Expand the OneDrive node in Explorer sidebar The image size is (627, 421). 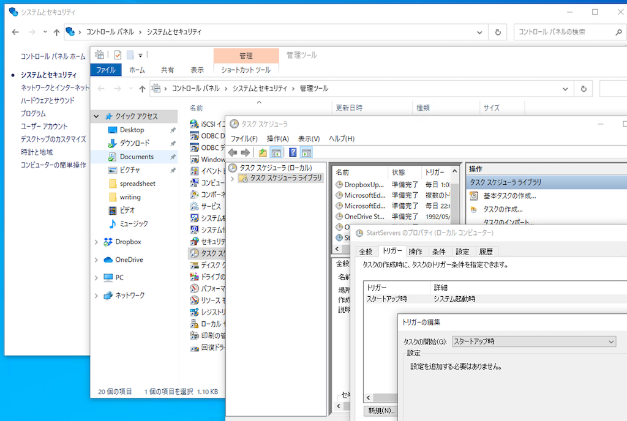click(x=96, y=259)
